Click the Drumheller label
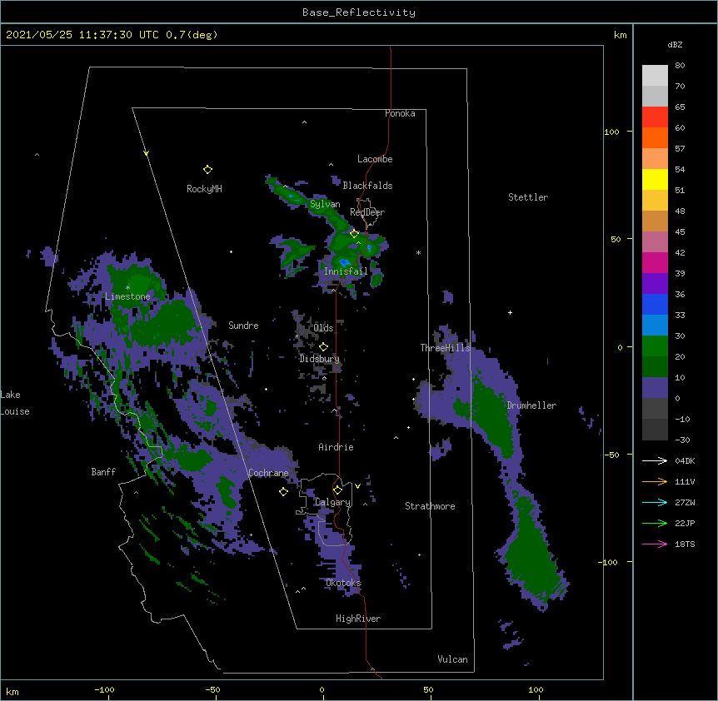 [x=531, y=405]
